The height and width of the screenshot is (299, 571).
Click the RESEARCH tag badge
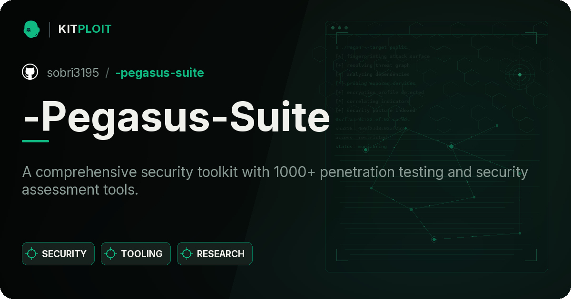[x=215, y=254]
